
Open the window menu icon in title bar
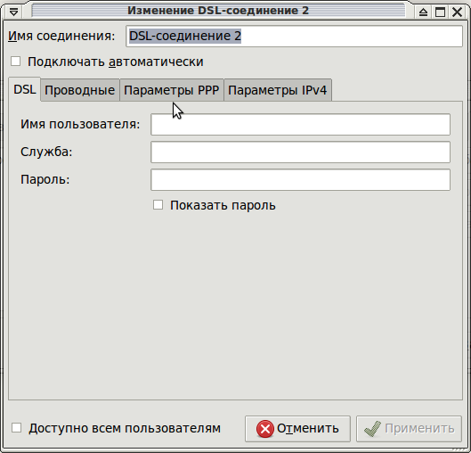[x=14, y=12]
